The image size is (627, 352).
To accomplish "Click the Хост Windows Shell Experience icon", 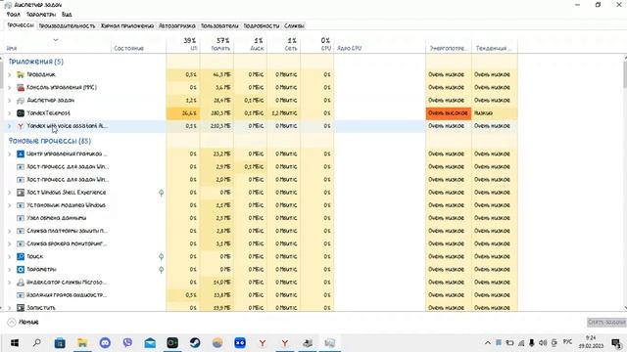I will (x=21, y=193).
